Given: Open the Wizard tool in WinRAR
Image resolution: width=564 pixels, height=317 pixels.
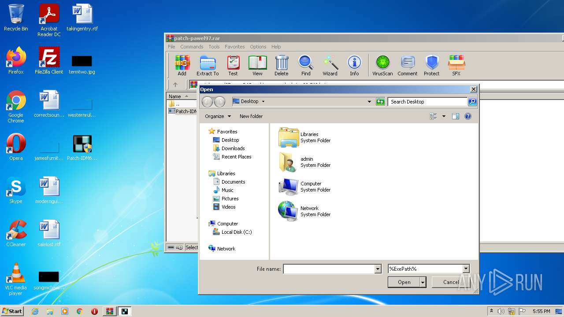Looking at the screenshot, I should 330,66.
